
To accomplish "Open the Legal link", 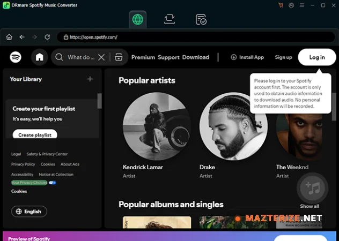I will click(x=16, y=154).
